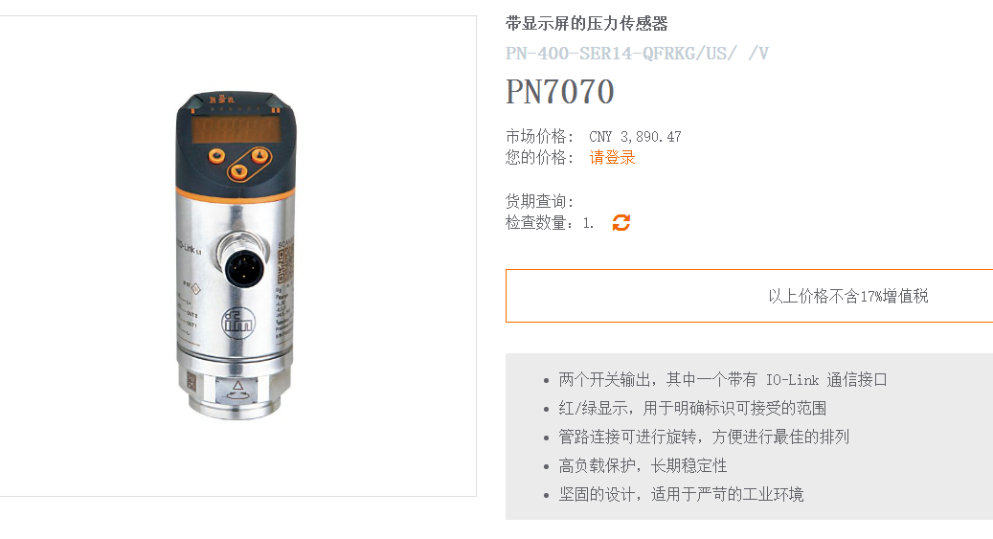Viewport: 993px width, 539px height.
Task: Open the 请登录 login link
Action: coord(612,158)
